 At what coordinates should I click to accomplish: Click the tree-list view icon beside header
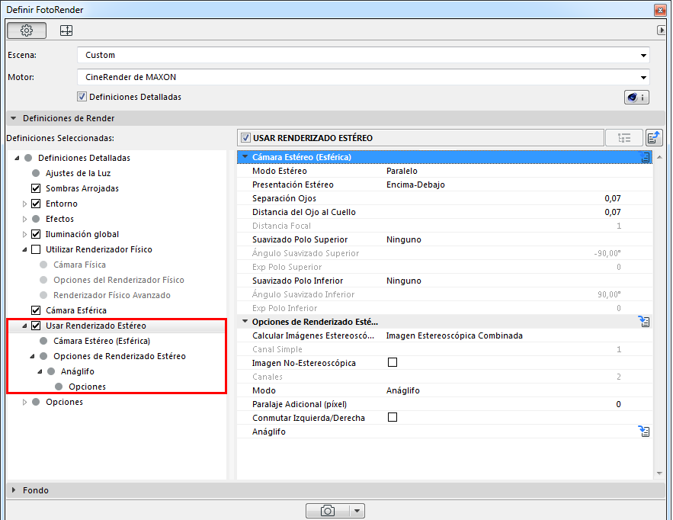(624, 138)
